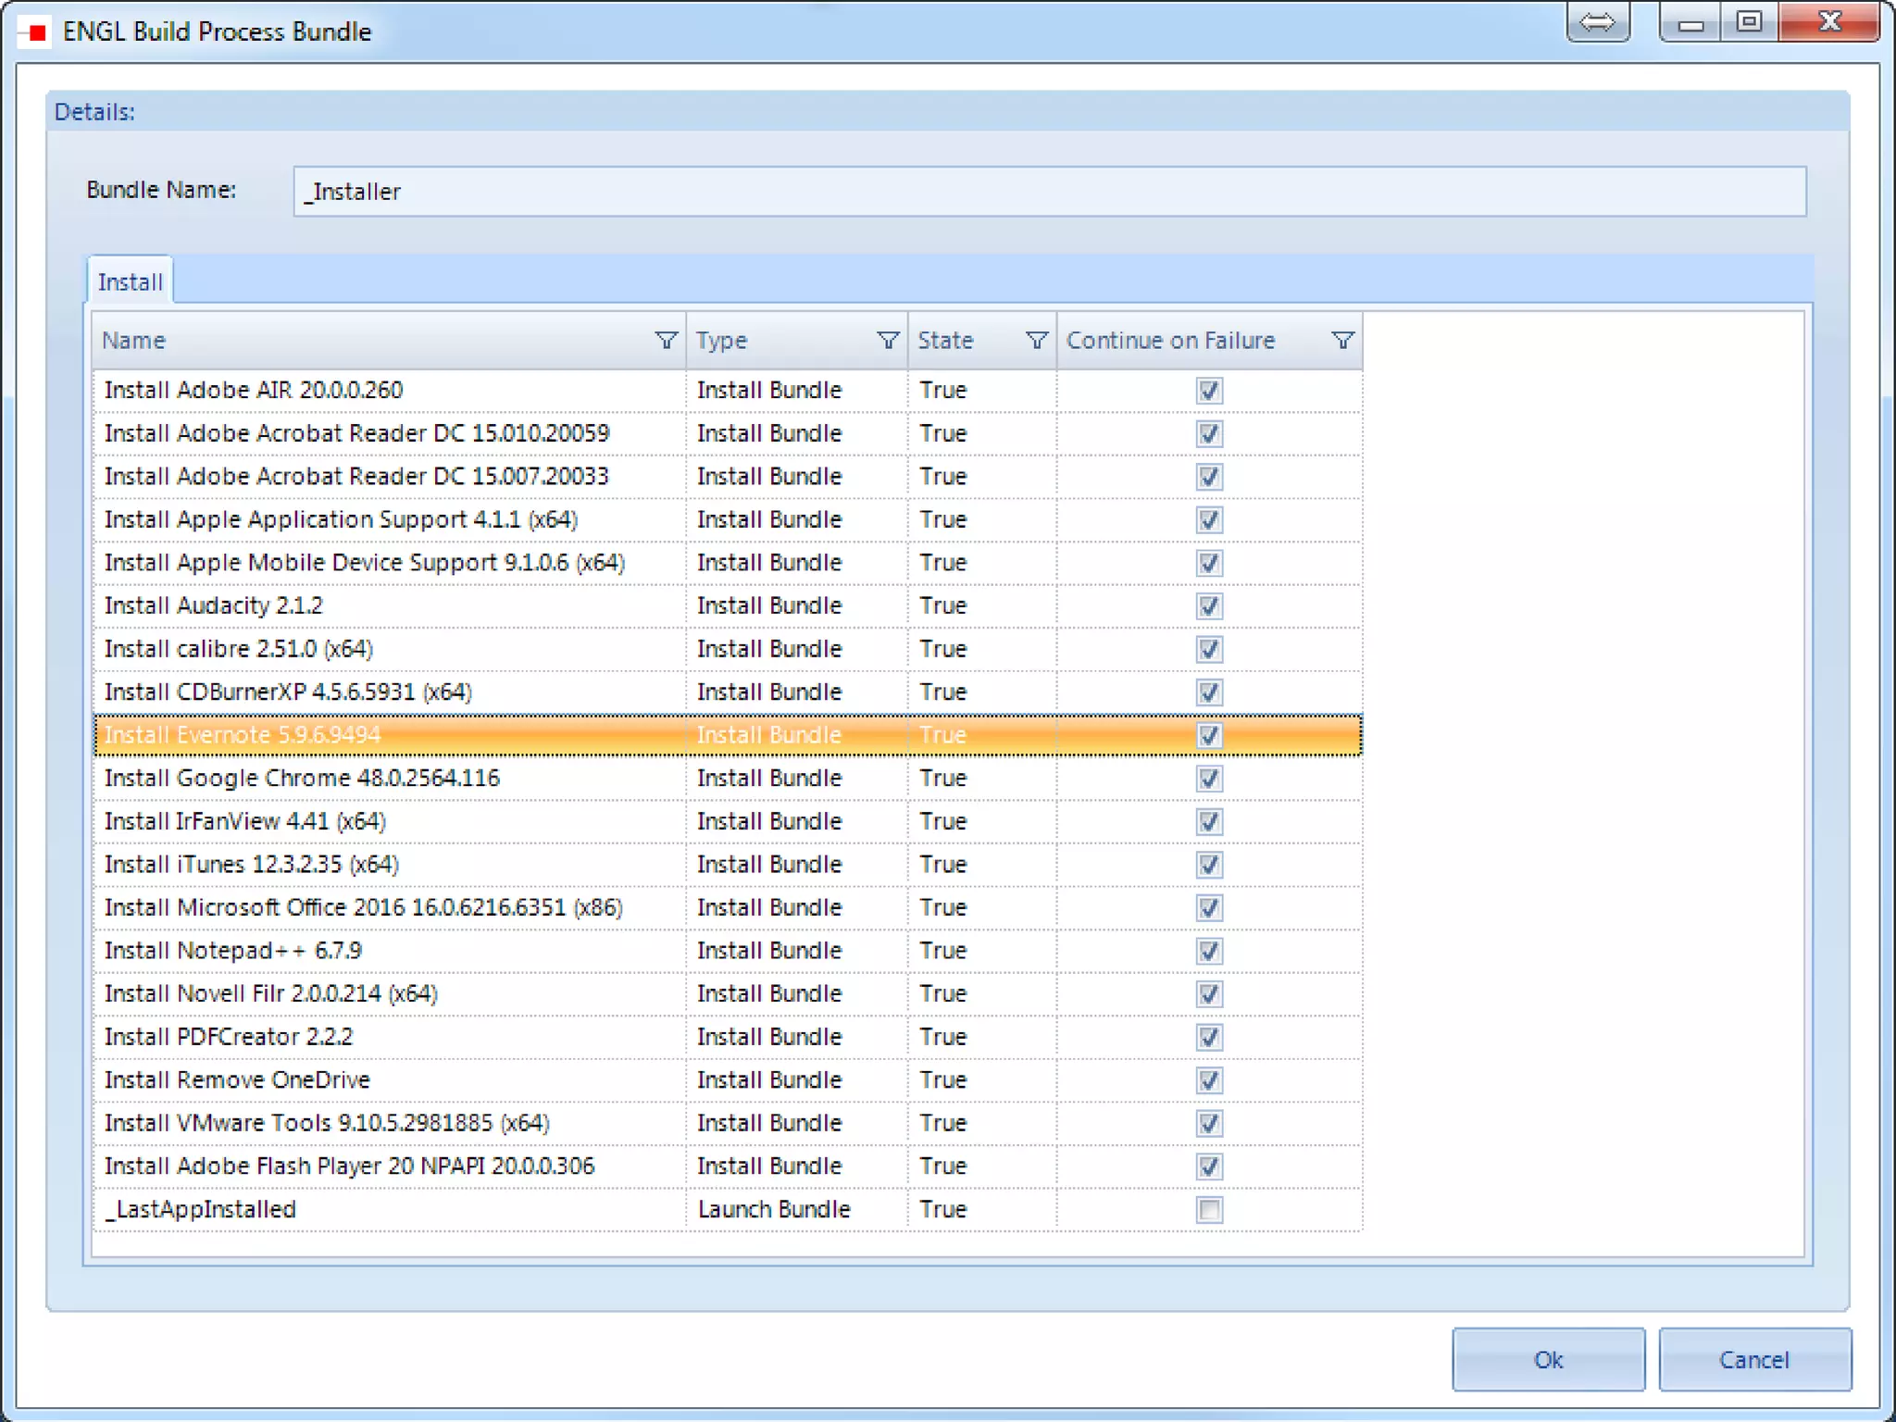
Task: Sort by the Type column header
Action: click(x=796, y=340)
